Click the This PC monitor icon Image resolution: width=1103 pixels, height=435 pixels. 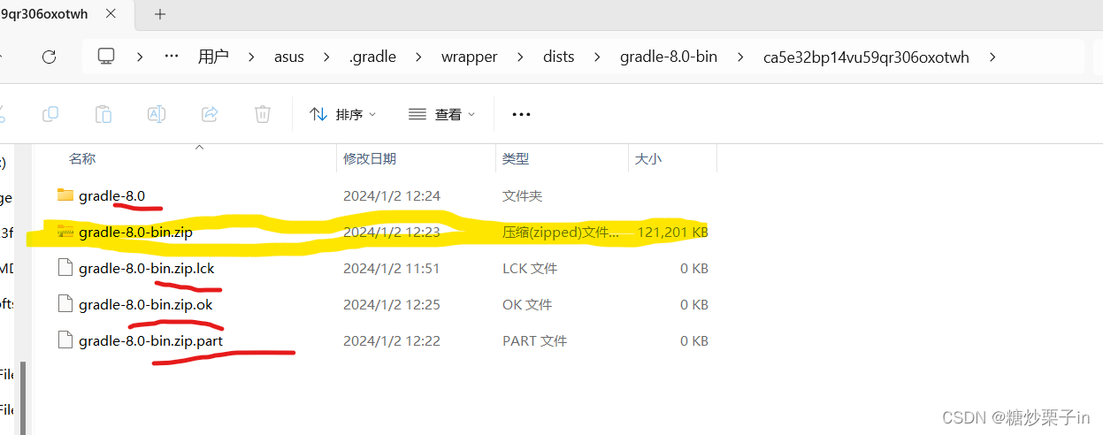(x=106, y=57)
